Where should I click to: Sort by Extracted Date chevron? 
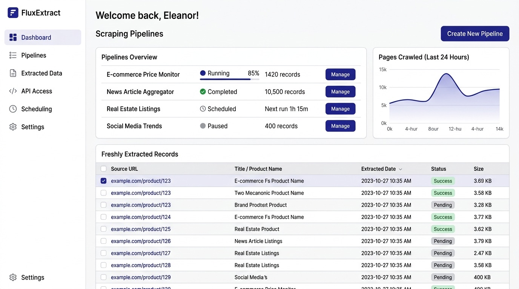click(x=401, y=169)
